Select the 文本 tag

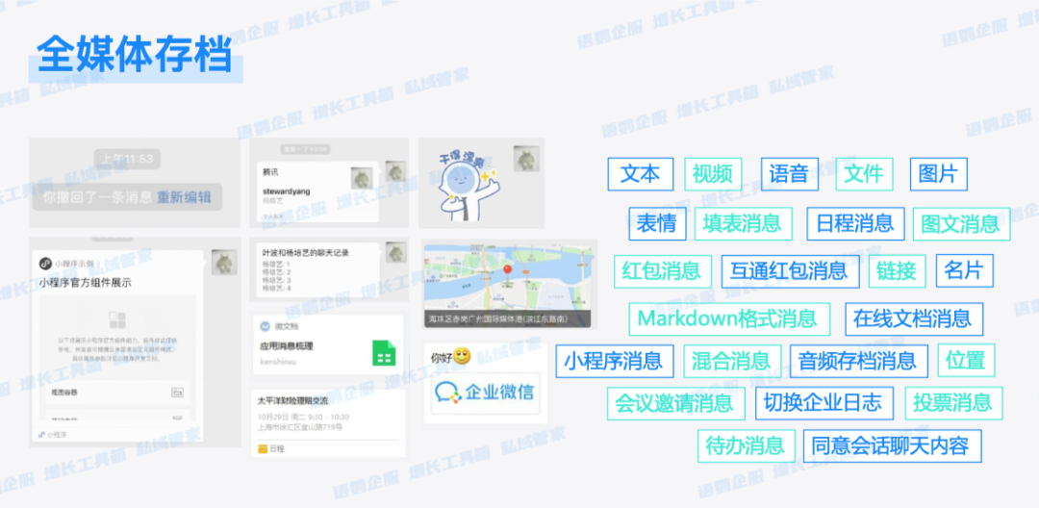640,174
